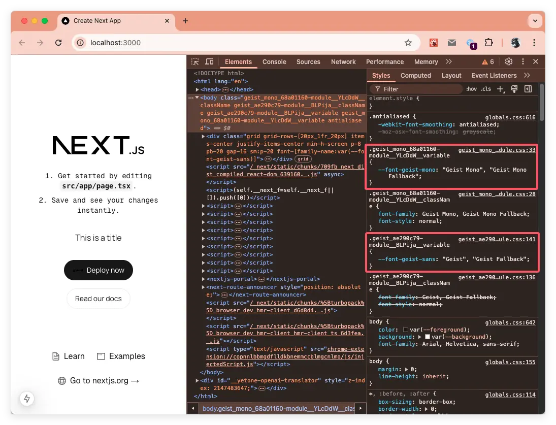556x425 pixels.
Task: Activate the inspect element picker tool
Action: click(x=195, y=61)
